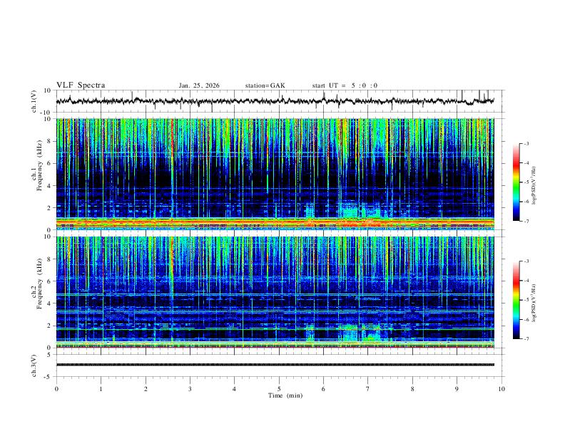Image resolution: width=565 pixels, height=436 pixels.
Task: Click time axis tick label '10'
Action: pyautogui.click(x=502, y=389)
